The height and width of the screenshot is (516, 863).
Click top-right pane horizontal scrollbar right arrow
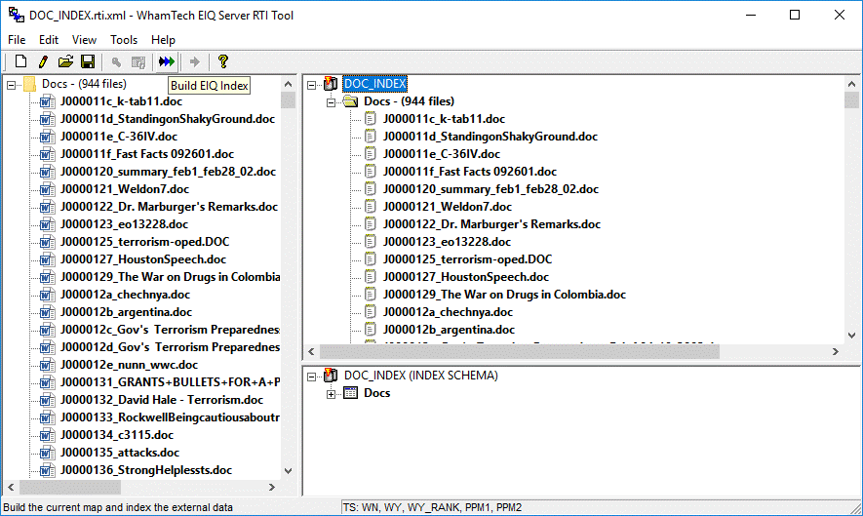(x=835, y=351)
